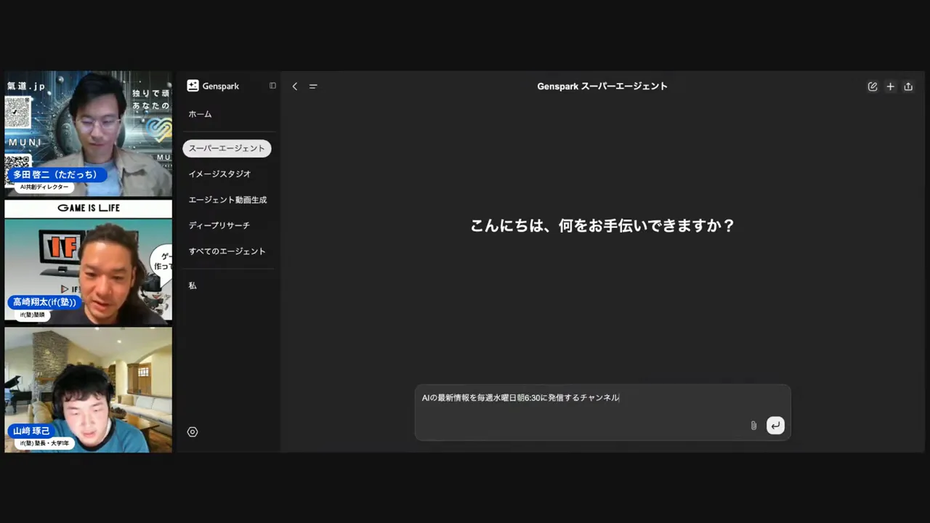Select ディープリサーチ in the sidebar
Screen dimensions: 930x523
(x=219, y=225)
